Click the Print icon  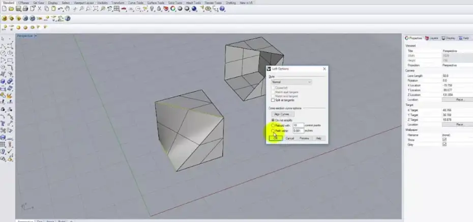pyautogui.click(x=25, y=9)
